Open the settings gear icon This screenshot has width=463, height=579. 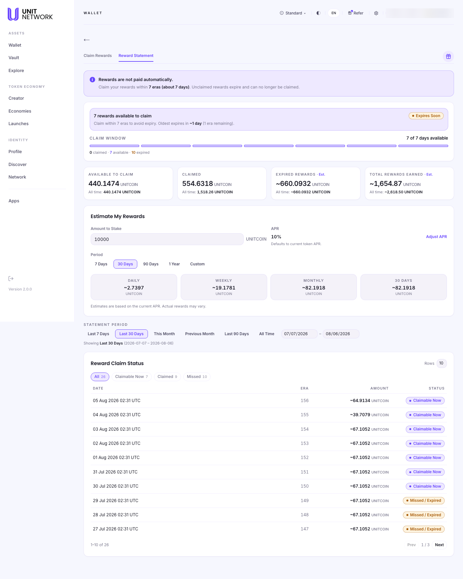click(x=376, y=13)
